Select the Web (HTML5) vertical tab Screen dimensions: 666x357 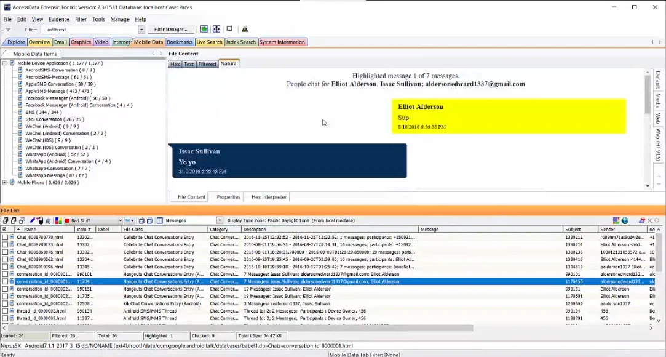[x=657, y=145]
